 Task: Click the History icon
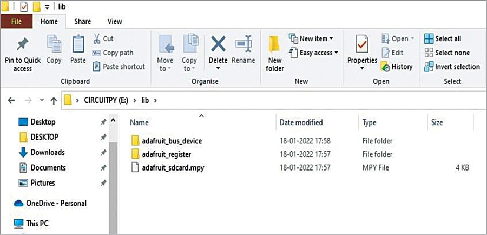(385, 67)
